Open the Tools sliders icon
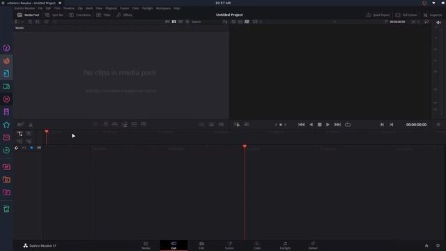This screenshot has height=251, width=446. pyautogui.click(x=247, y=125)
